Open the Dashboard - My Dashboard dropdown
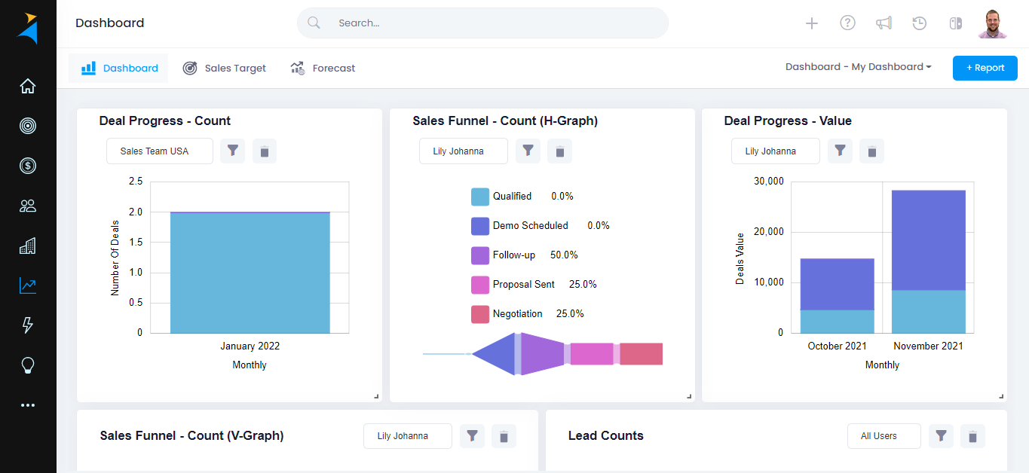Screen dimensions: 1029x473 tap(858, 66)
